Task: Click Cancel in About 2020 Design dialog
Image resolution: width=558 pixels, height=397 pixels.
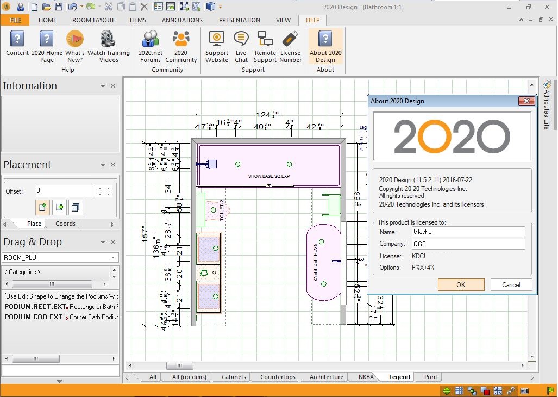Action: [511, 285]
